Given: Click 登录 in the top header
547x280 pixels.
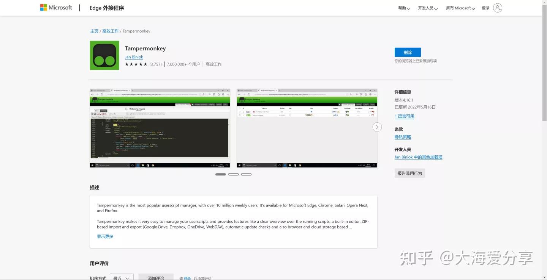Looking at the screenshot, I should click(x=485, y=8).
